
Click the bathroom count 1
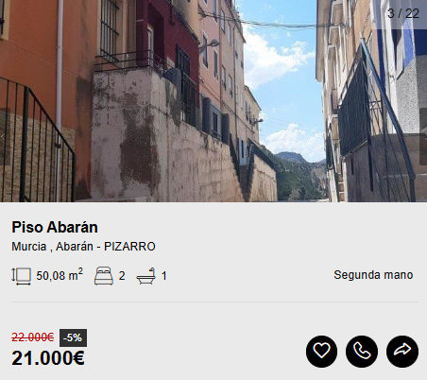pyautogui.click(x=163, y=276)
